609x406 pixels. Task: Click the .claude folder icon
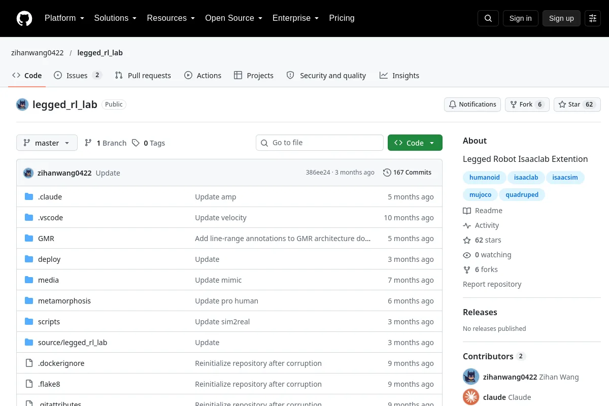click(x=29, y=197)
